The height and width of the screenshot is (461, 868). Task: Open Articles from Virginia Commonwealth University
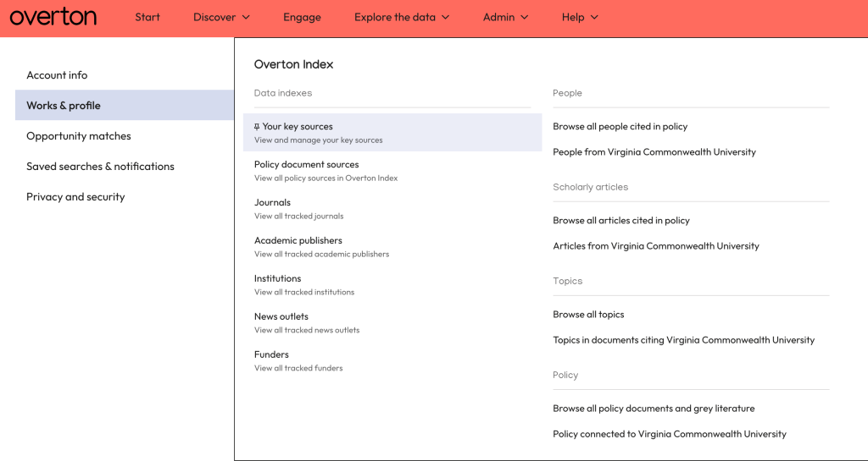655,246
